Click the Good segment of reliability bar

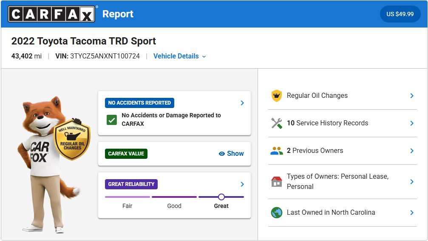(174, 197)
